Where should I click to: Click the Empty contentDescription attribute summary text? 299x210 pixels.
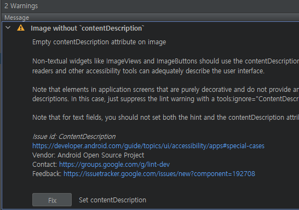(99, 42)
